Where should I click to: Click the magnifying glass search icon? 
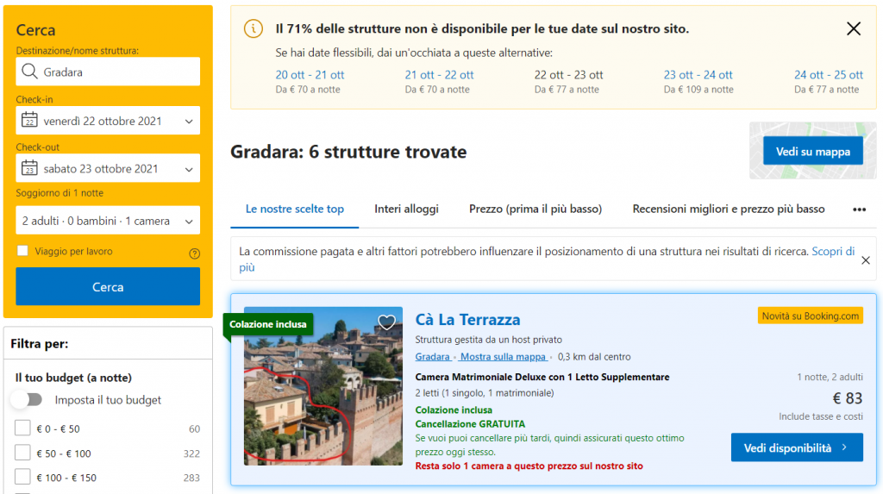[30, 72]
